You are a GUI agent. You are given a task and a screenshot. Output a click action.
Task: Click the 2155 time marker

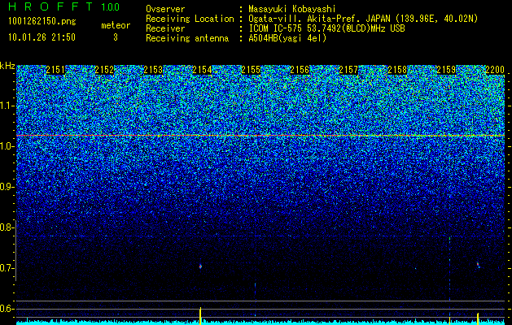[x=251, y=70]
